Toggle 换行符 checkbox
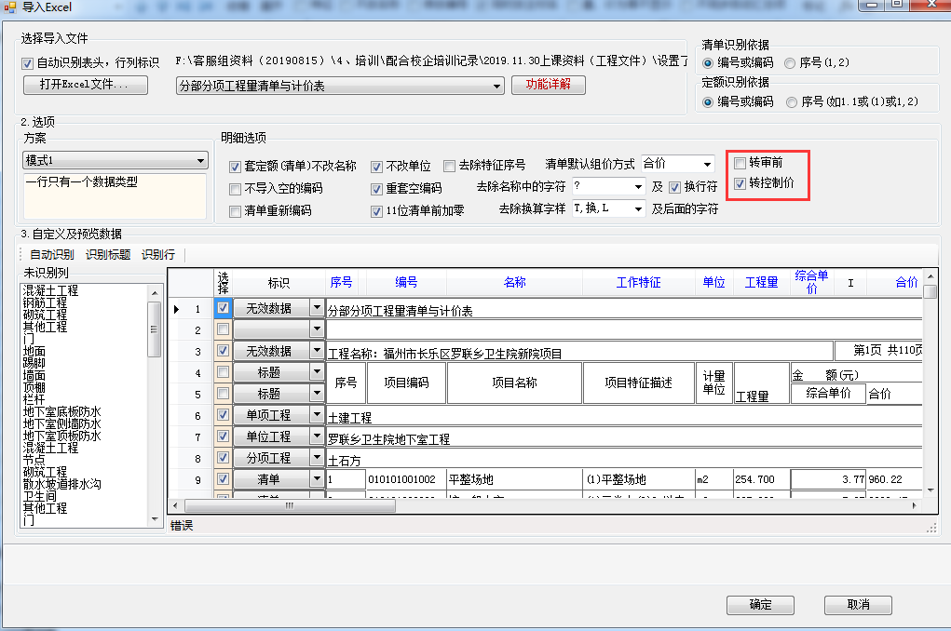951x631 pixels. click(x=674, y=187)
